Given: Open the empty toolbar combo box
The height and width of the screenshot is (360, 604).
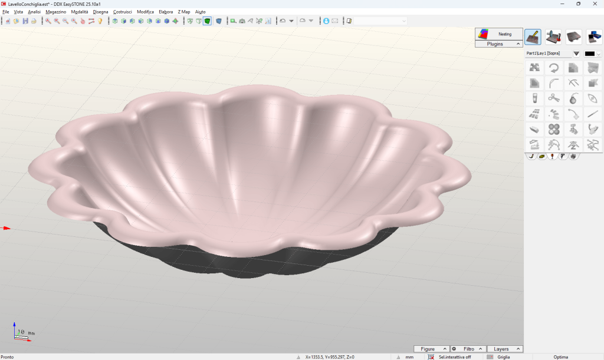Looking at the screenshot, I should (x=380, y=21).
